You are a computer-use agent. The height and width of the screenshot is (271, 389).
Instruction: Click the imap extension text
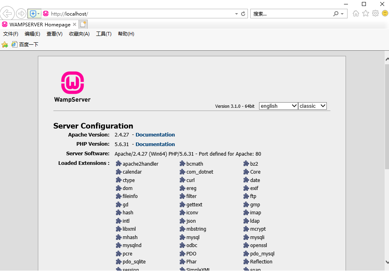pyautogui.click(x=255, y=213)
